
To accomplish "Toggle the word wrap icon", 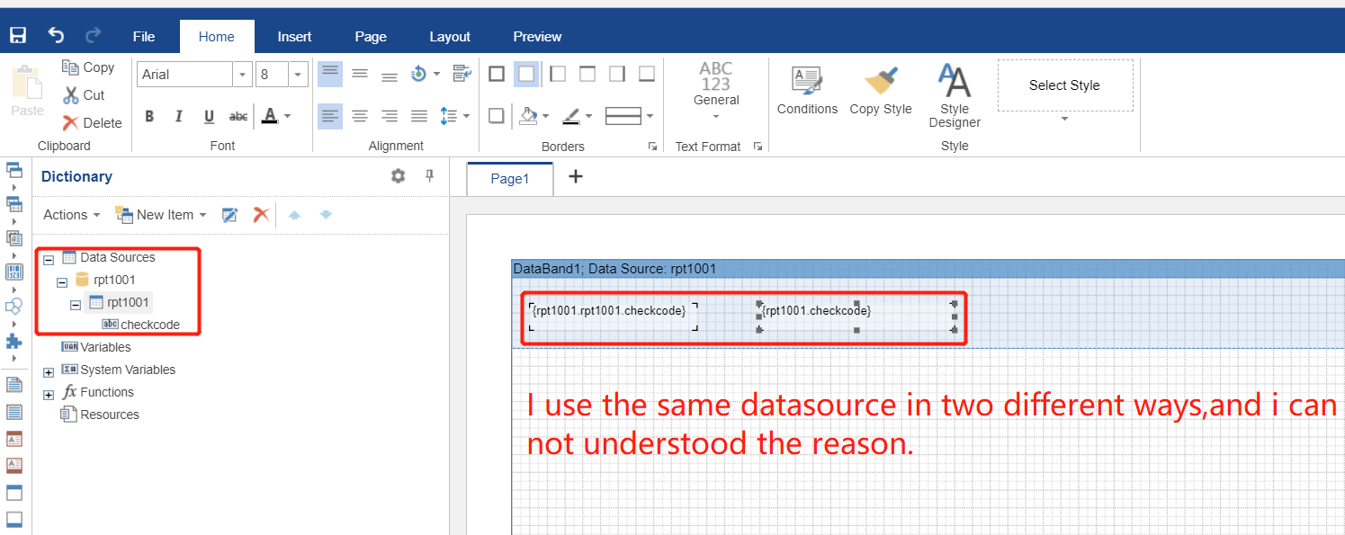I will (462, 74).
